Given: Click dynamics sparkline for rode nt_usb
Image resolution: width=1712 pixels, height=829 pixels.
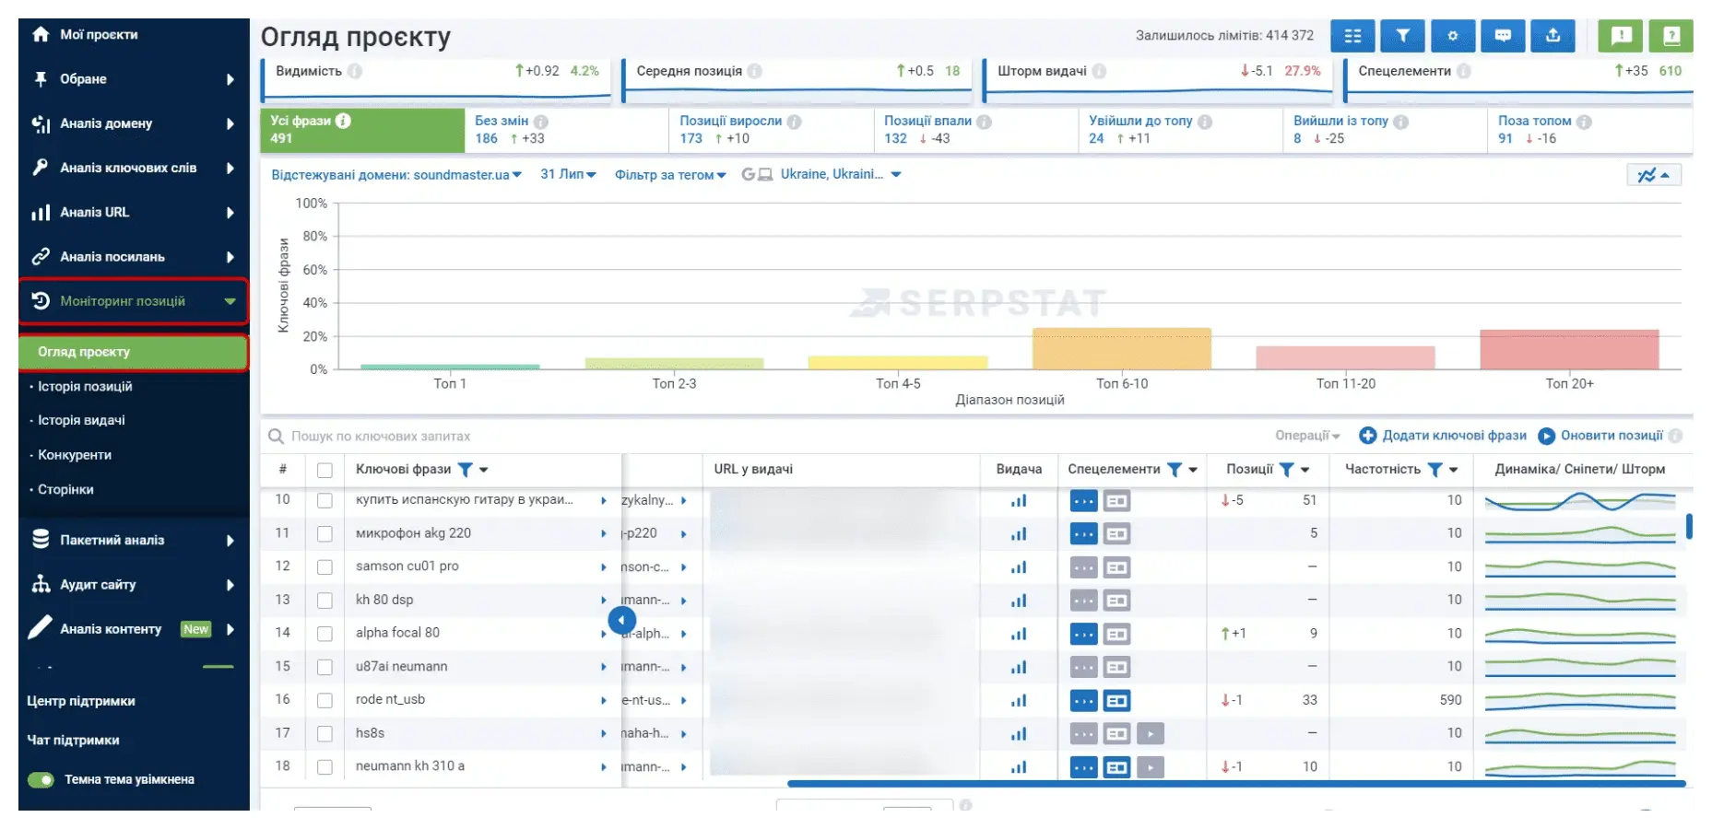Looking at the screenshot, I should (1580, 700).
